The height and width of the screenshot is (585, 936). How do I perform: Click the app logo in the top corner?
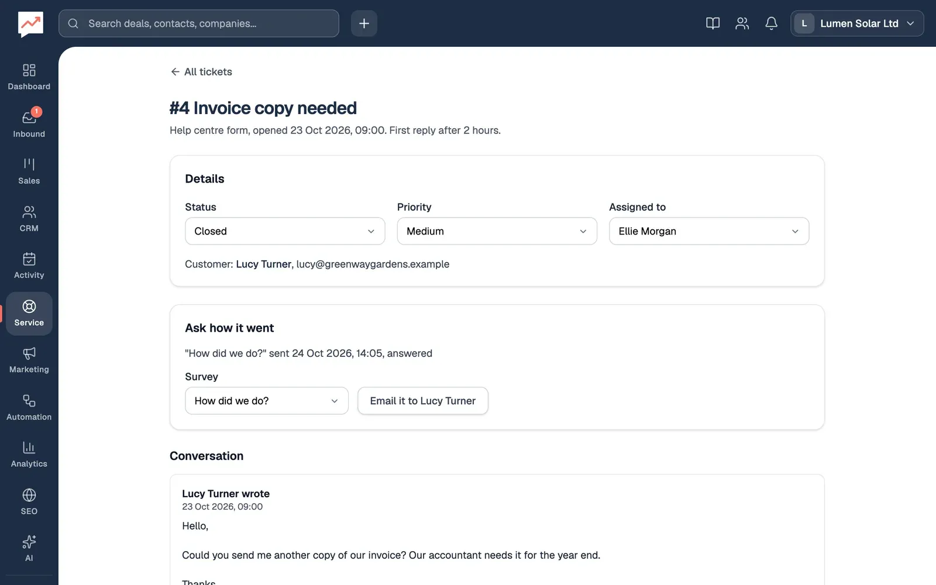tap(30, 24)
